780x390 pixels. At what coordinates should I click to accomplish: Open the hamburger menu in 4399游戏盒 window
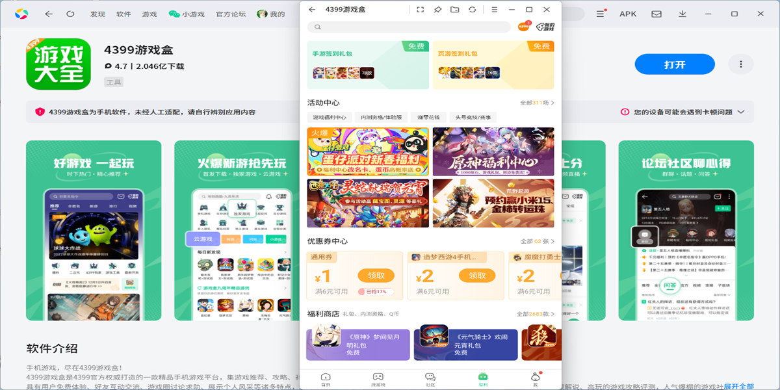495,10
